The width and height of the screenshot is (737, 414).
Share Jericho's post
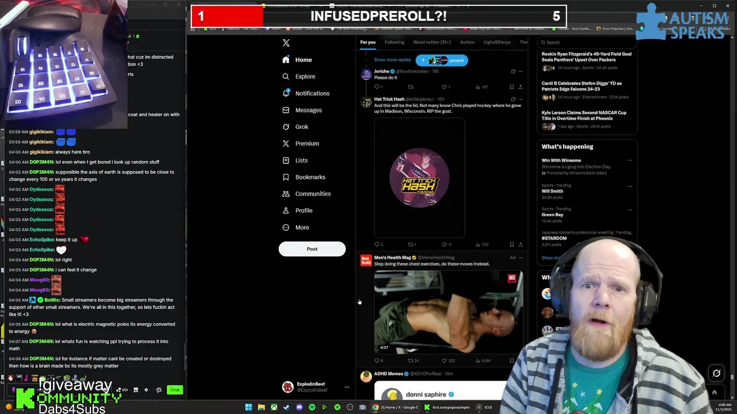[520, 87]
